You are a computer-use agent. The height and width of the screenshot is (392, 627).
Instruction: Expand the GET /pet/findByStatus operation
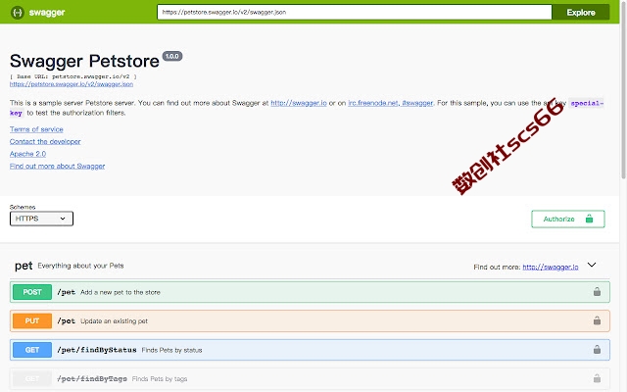[x=310, y=350]
